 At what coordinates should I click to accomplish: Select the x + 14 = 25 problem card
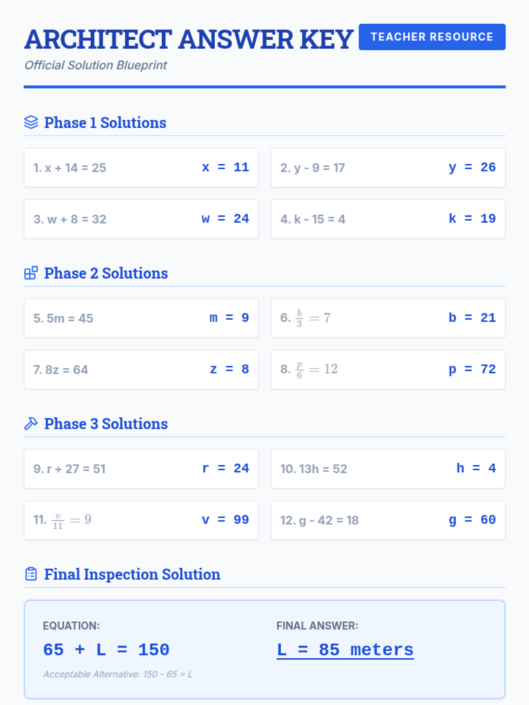point(141,168)
